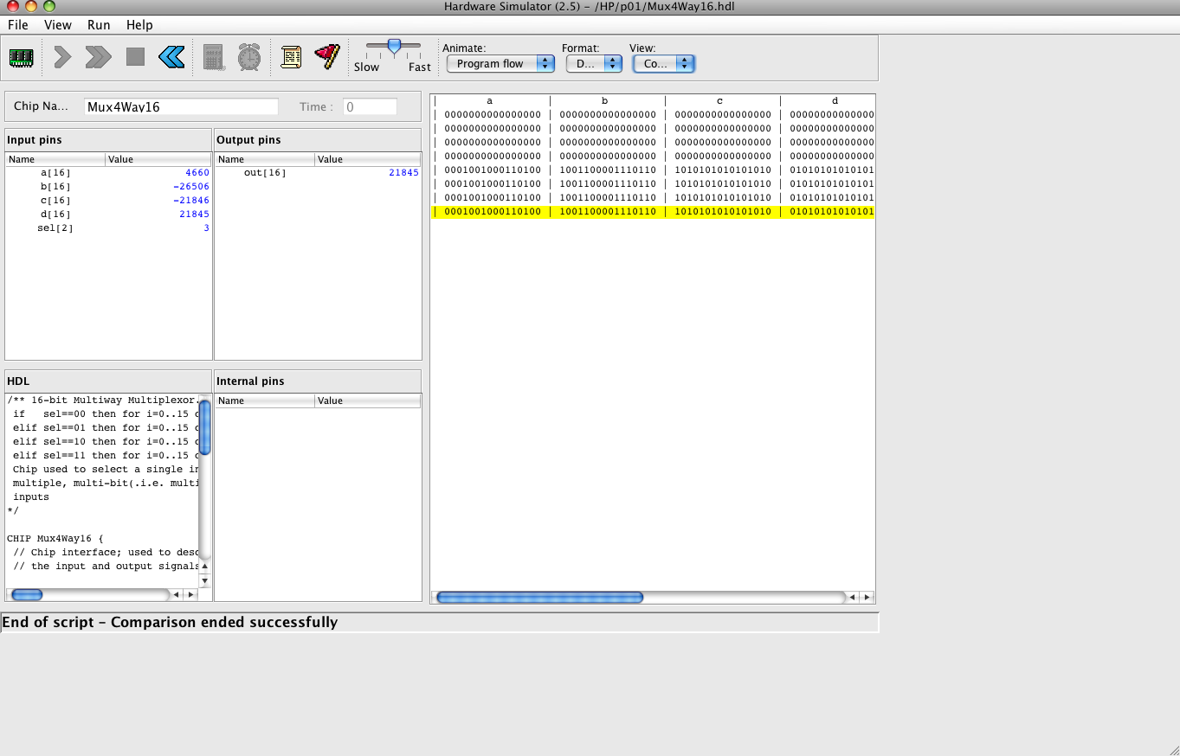Image resolution: width=1180 pixels, height=756 pixels.
Task: Click the output table horizontal scrollbar
Action: click(x=539, y=597)
